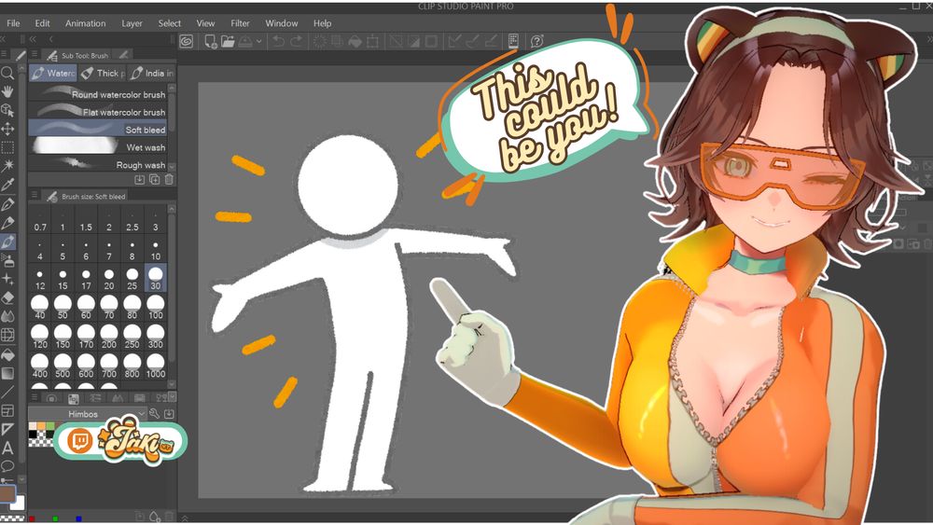Pick the orange swatch in Himbos color set
The width and height of the screenshot is (933, 525).
tap(41, 426)
